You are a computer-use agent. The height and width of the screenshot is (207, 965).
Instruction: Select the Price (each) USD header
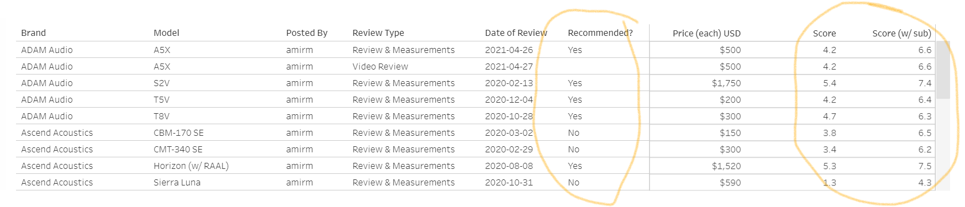click(x=706, y=34)
